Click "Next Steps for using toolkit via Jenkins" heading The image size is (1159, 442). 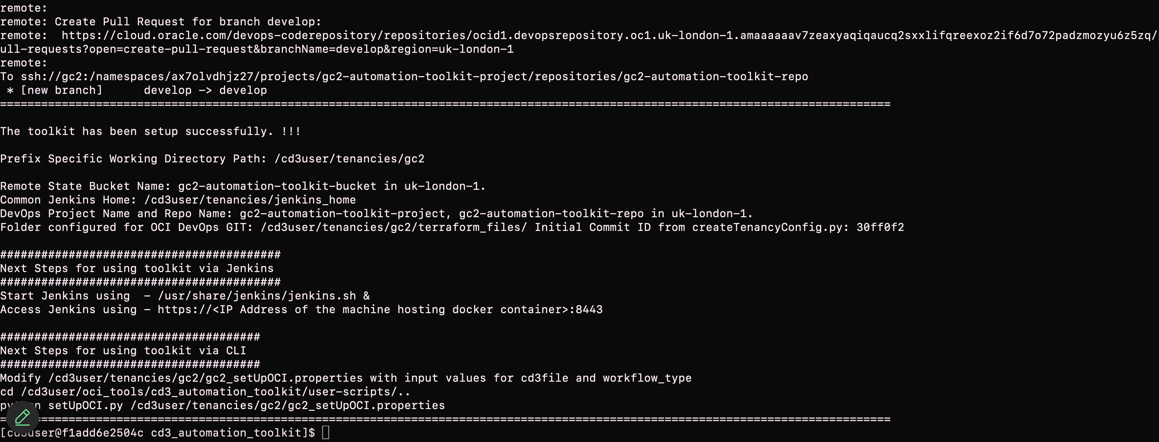tap(137, 269)
